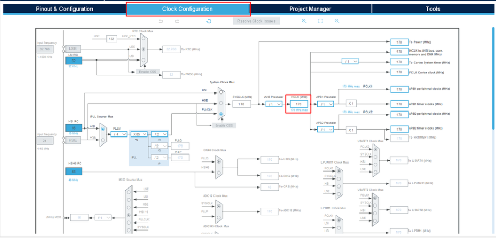Click the HSE oscillator block
This screenshot has width=496, height=239.
[x=73, y=140]
